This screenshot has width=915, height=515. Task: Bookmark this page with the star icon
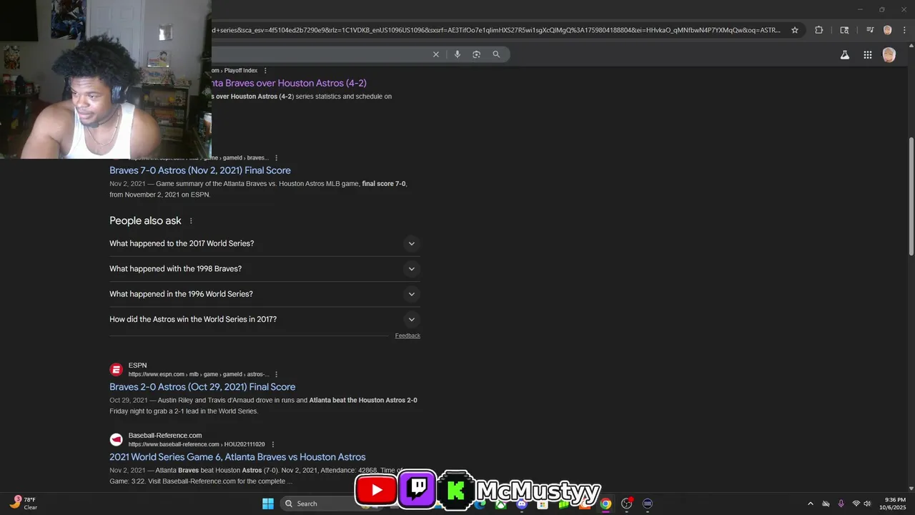[794, 30]
